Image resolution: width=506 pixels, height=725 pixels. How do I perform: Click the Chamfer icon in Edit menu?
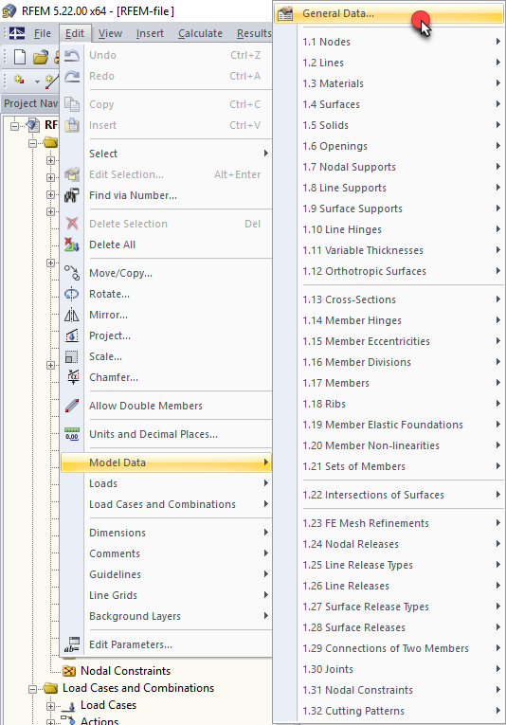[72, 377]
